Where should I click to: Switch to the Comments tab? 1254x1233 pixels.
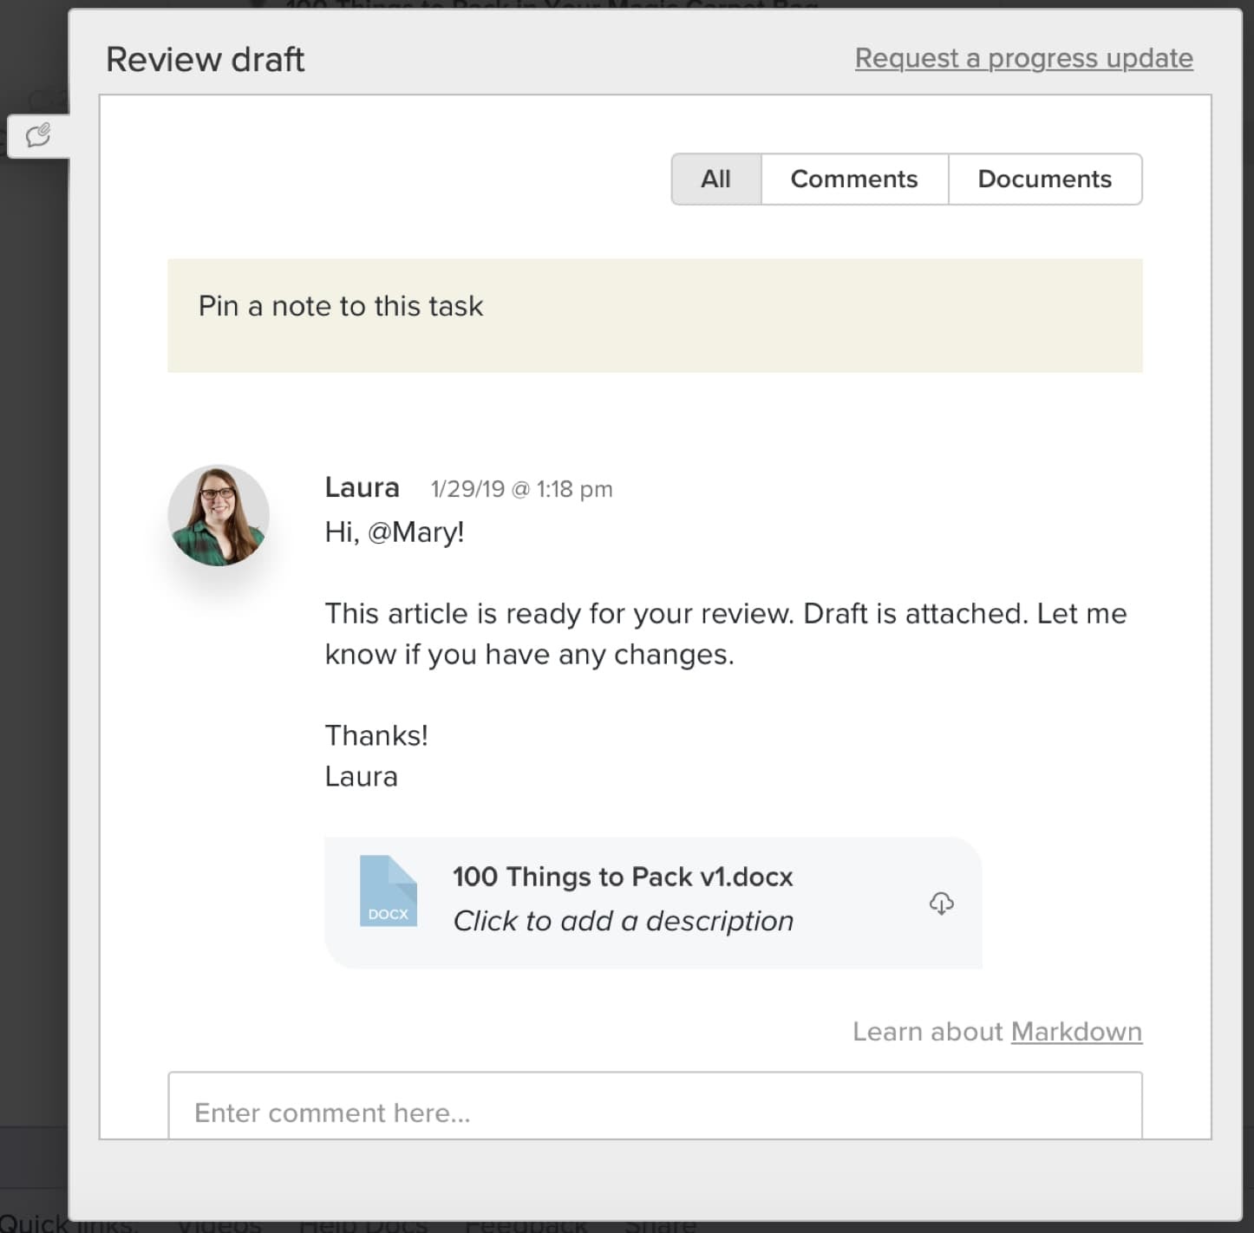click(853, 179)
